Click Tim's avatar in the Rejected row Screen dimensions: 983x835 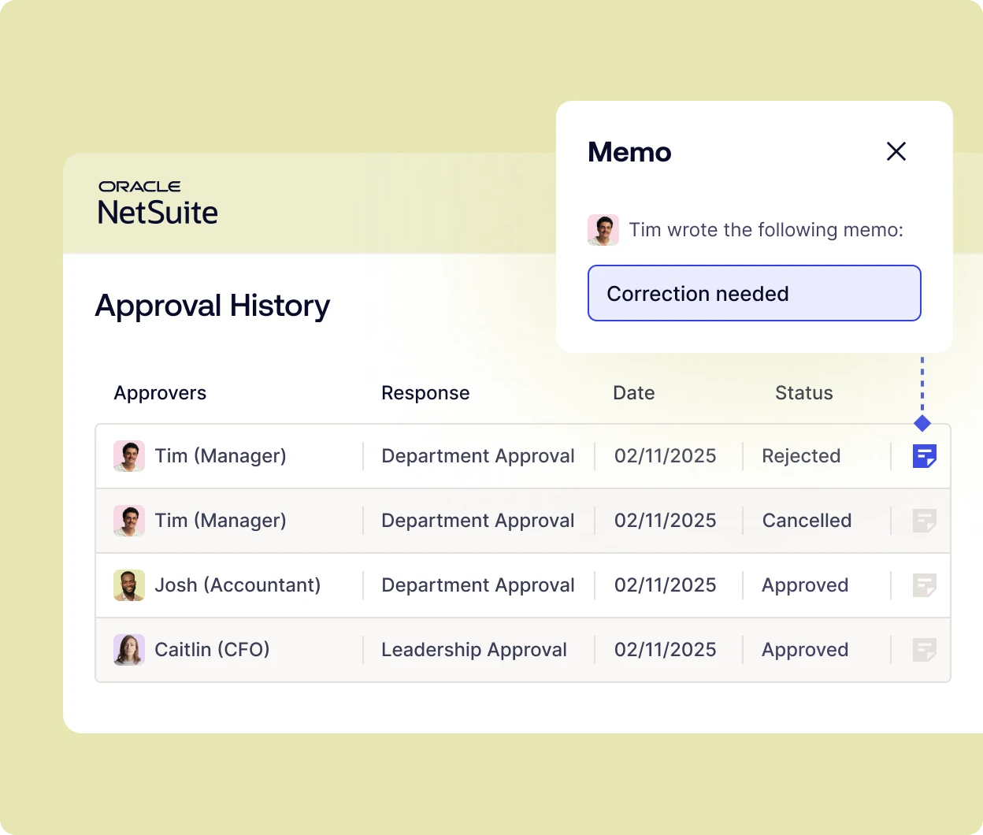click(x=129, y=456)
